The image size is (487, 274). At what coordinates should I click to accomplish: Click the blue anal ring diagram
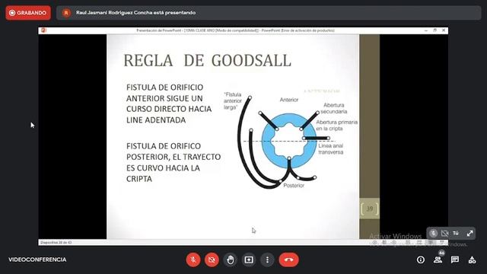point(289,142)
